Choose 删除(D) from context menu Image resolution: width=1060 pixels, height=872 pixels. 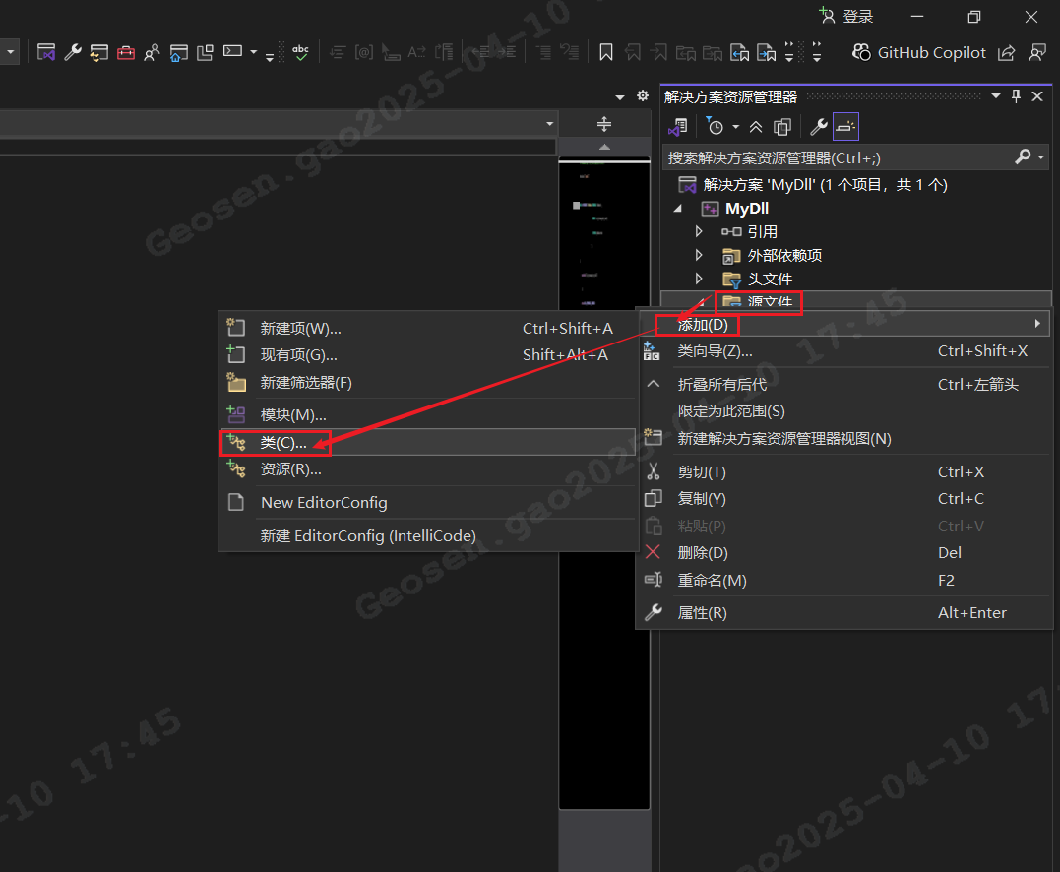pyautogui.click(x=844, y=553)
